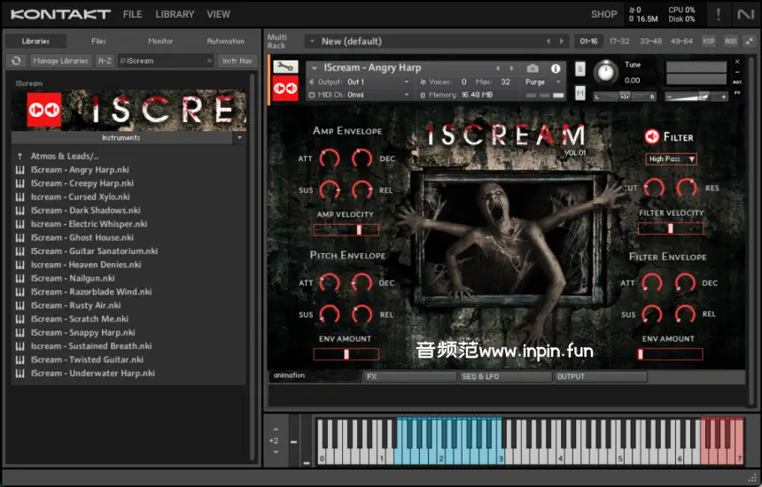Open the Purge dropdown menu
762x487 pixels.
542,81
